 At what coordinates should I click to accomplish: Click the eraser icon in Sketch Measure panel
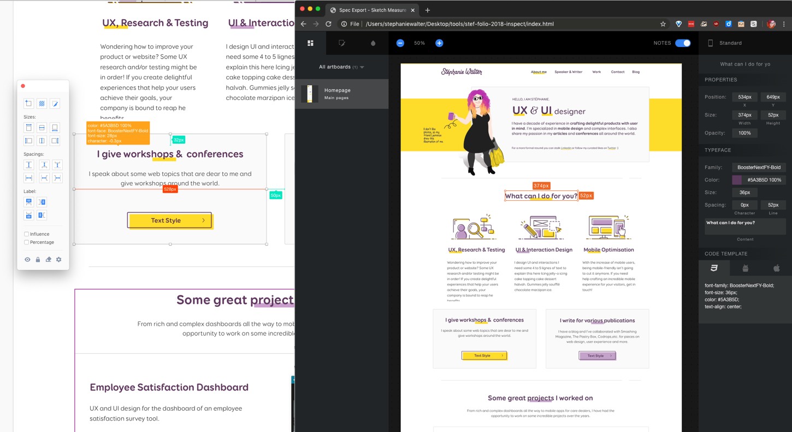tap(48, 260)
